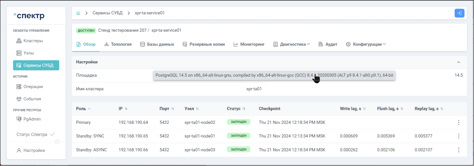Collapse sidebar using the round arrow icon
Screen dimensions: 474x166
[x=57, y=142]
